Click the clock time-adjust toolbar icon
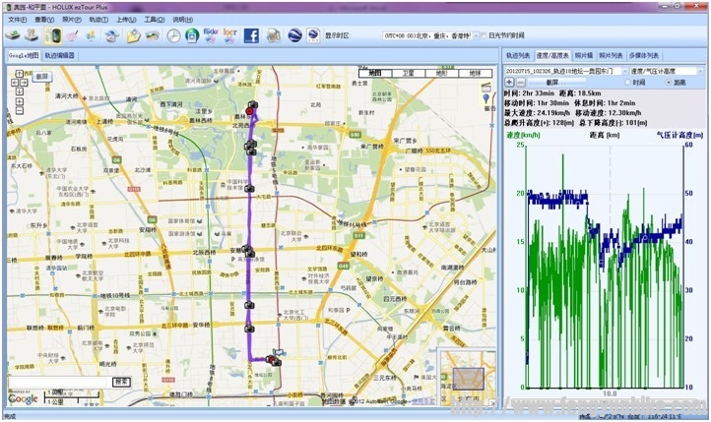Viewport: 711px width, 422px height. click(x=173, y=35)
